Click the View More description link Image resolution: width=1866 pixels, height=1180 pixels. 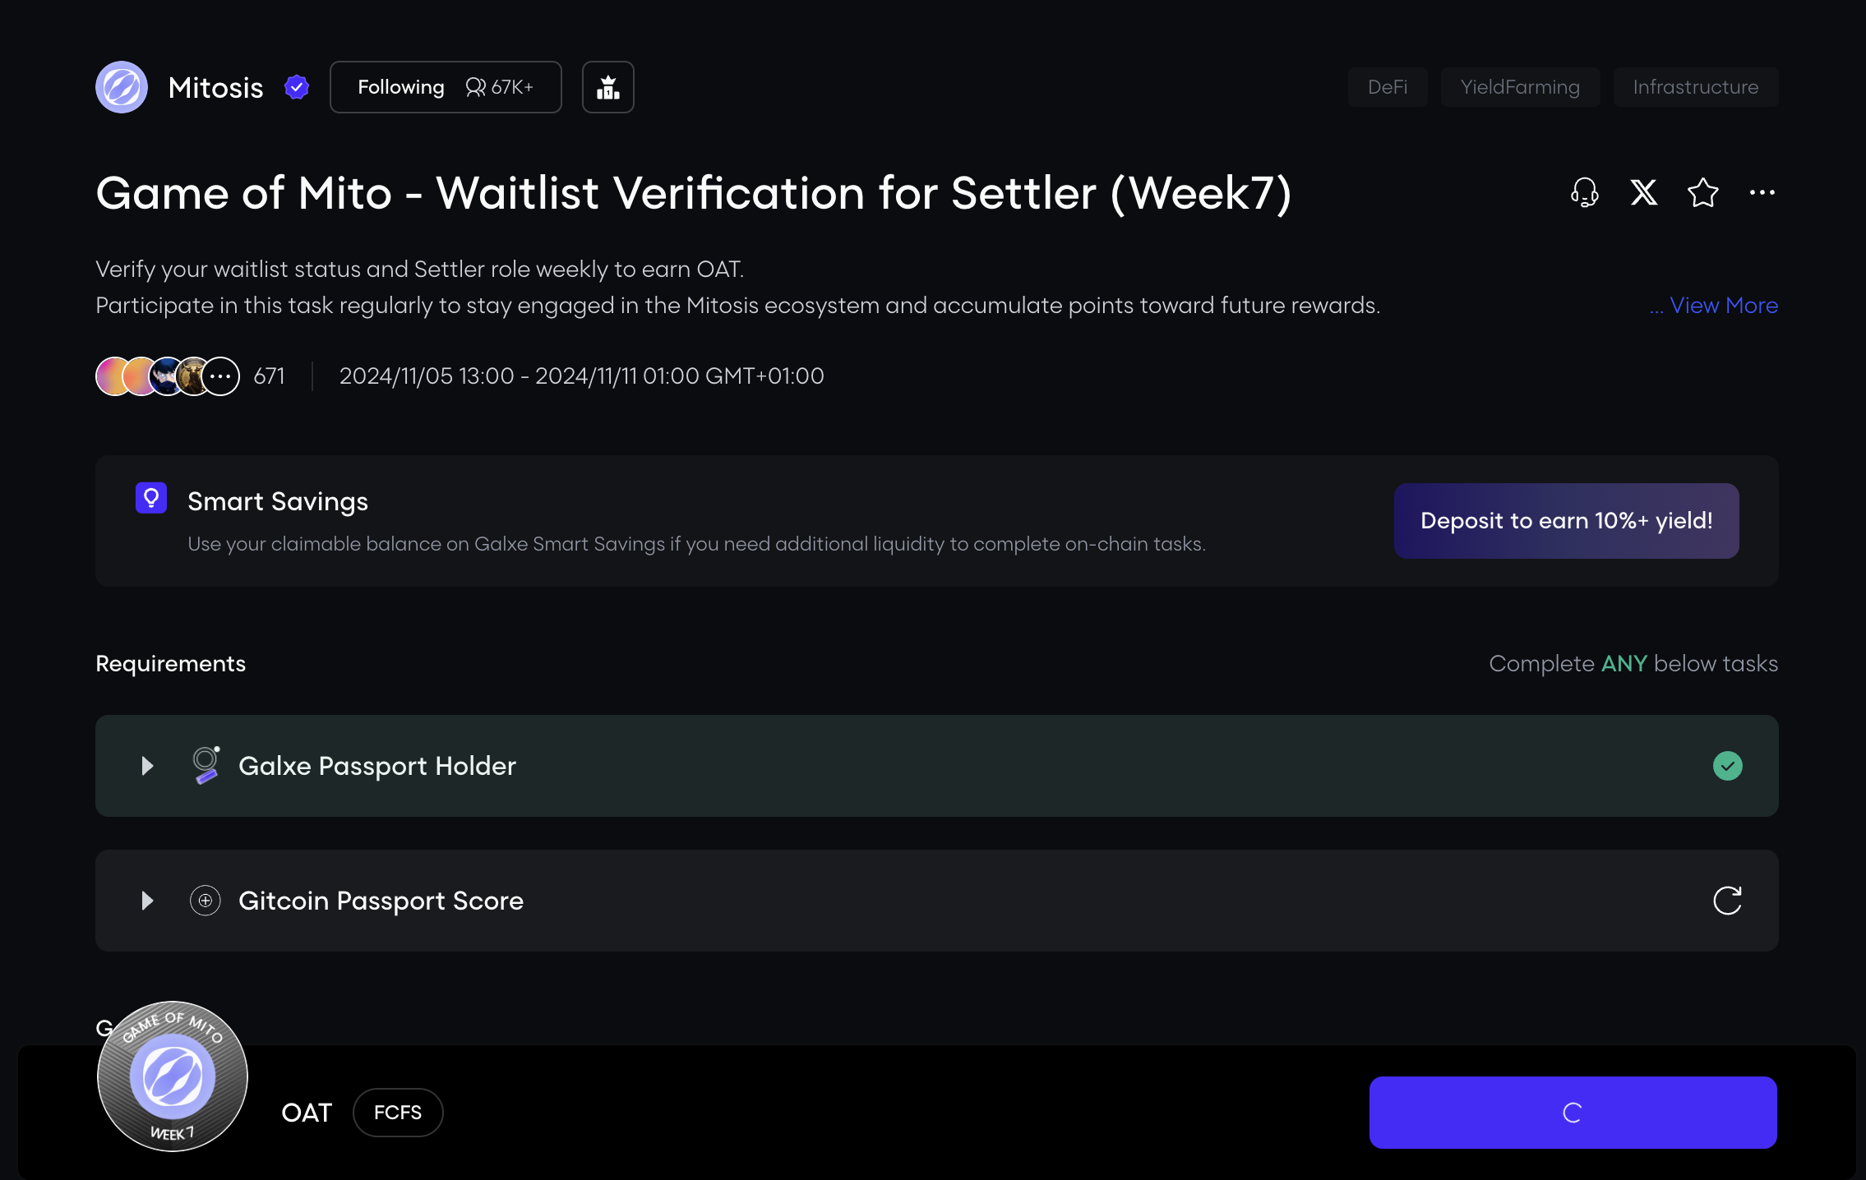tap(1723, 306)
